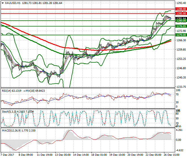Click the dropdown arrow beside XAUUSD,H1
Viewport: 187px width, 158px height.
pos(3,3)
